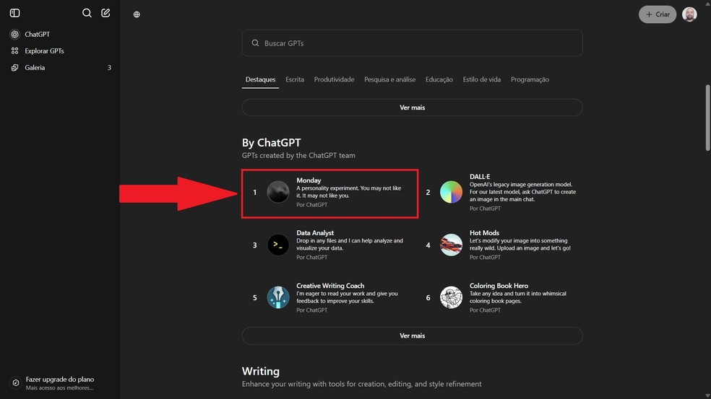The image size is (711, 399).
Task: Click Fazer upgrade do plano
Action: pyautogui.click(x=60, y=379)
